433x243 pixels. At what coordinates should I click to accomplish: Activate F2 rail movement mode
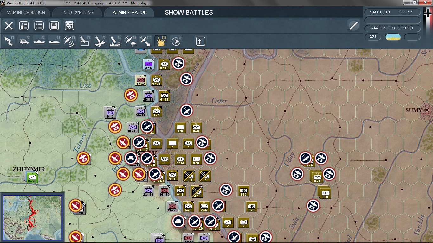[x=24, y=41]
